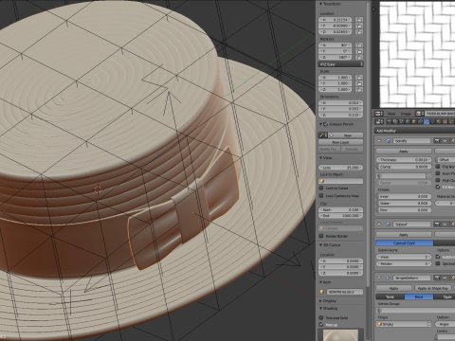Enable Render Border checkbox
The width and height of the screenshot is (455, 341).
(321, 236)
